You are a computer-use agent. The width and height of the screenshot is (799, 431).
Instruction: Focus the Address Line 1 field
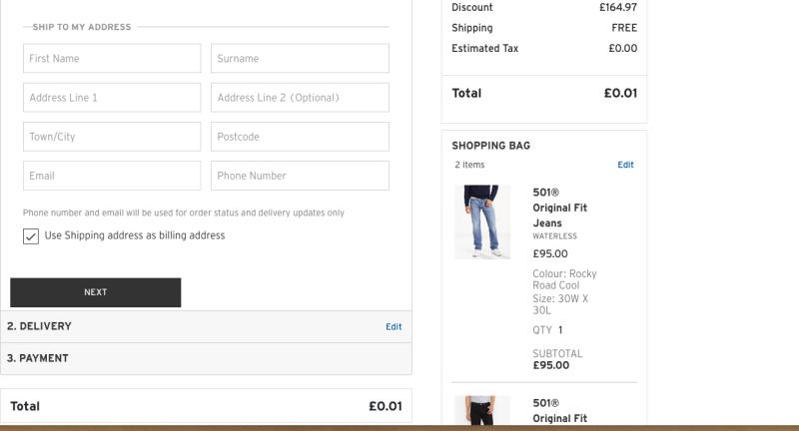112,98
